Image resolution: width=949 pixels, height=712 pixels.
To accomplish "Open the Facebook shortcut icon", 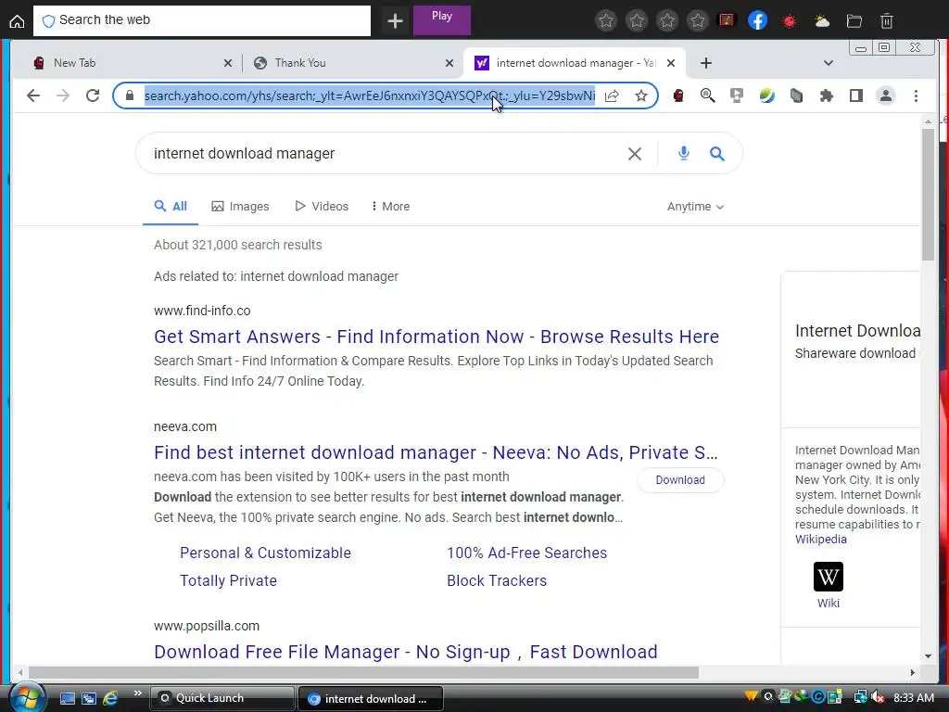I will 757,20.
